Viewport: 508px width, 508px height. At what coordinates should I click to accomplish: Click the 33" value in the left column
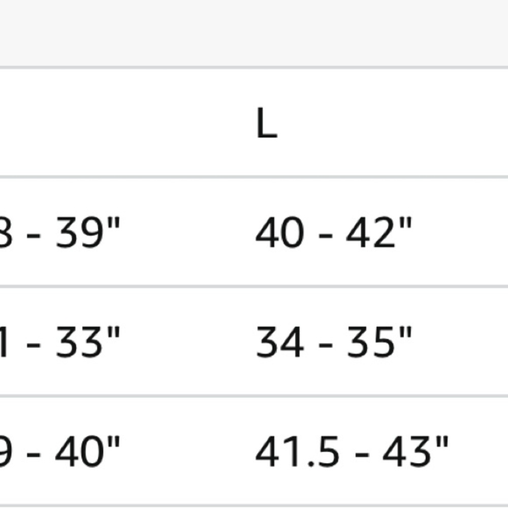pos(88,342)
